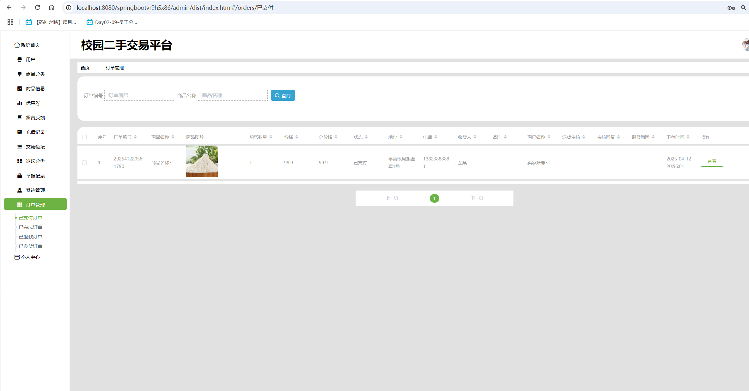Click the 举报记录 briefcase icon
Viewport: 749px width, 391px height.
click(20, 176)
